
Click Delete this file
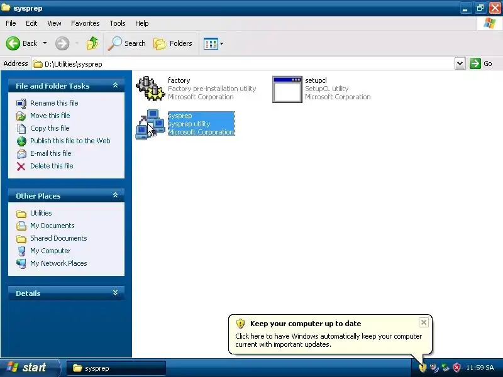[52, 166]
